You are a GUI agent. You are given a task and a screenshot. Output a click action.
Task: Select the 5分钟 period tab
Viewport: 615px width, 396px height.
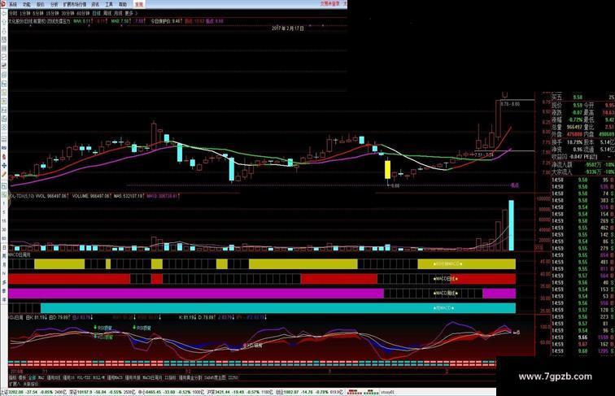point(37,13)
